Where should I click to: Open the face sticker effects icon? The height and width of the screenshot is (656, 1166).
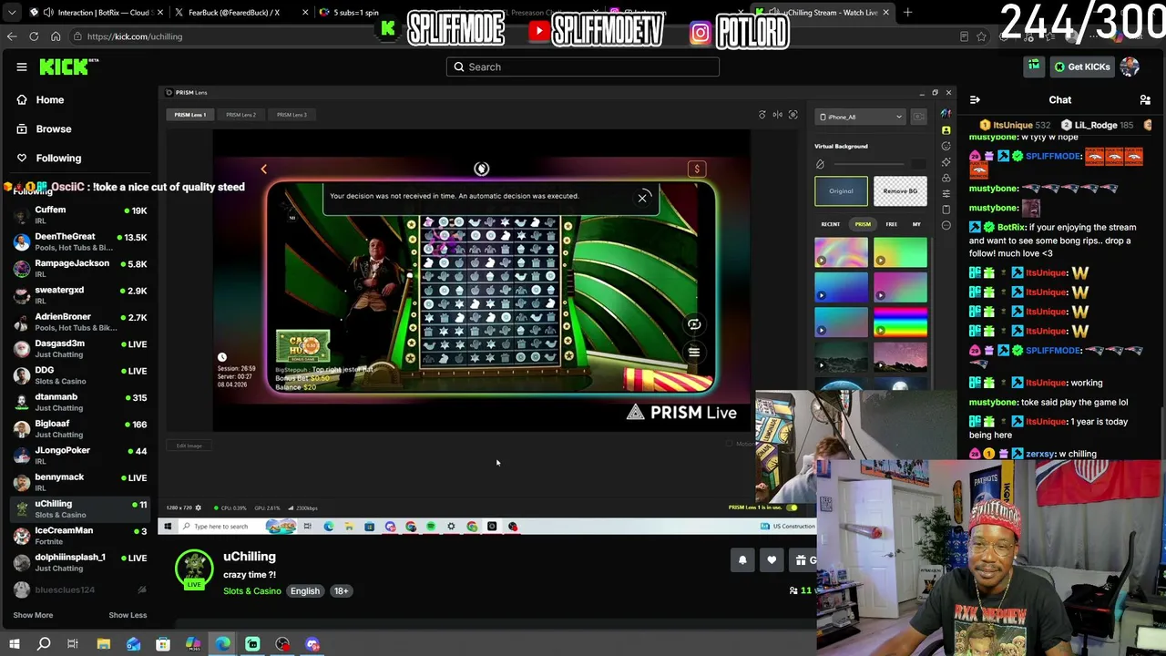coord(946,146)
